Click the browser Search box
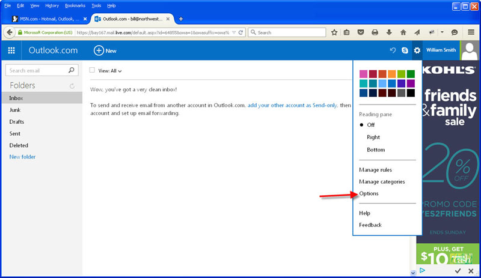The image size is (481, 278). pyautogui.click(x=287, y=32)
